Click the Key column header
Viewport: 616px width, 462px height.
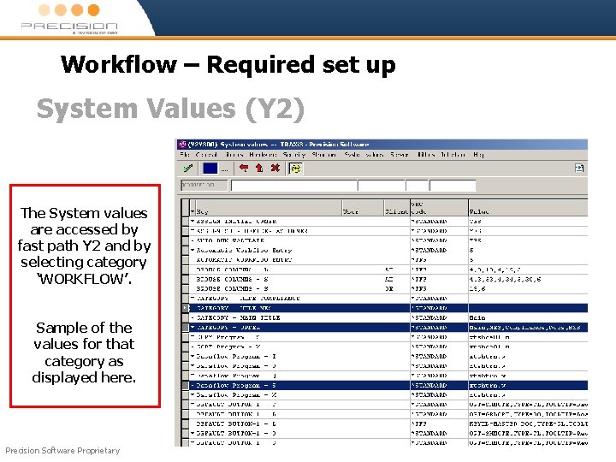point(269,208)
